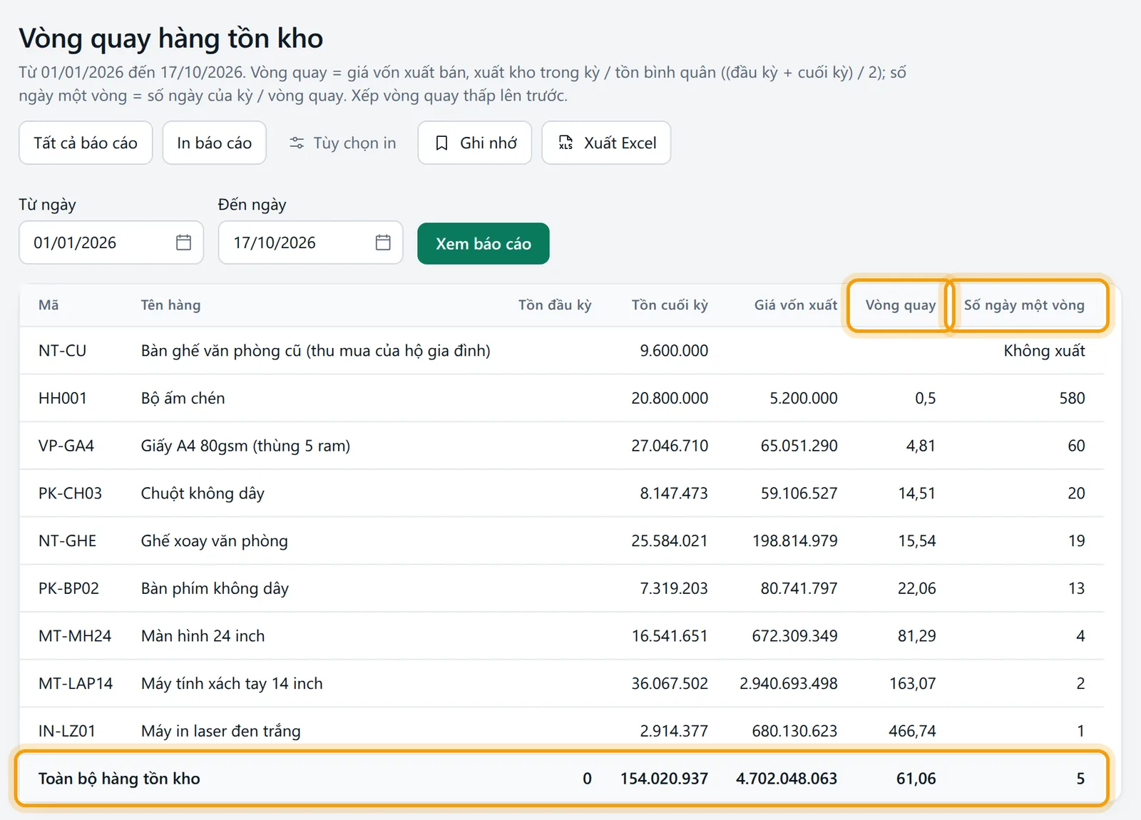This screenshot has width=1141, height=820.
Task: Select the PK-BP02 item code
Action: [x=68, y=589]
